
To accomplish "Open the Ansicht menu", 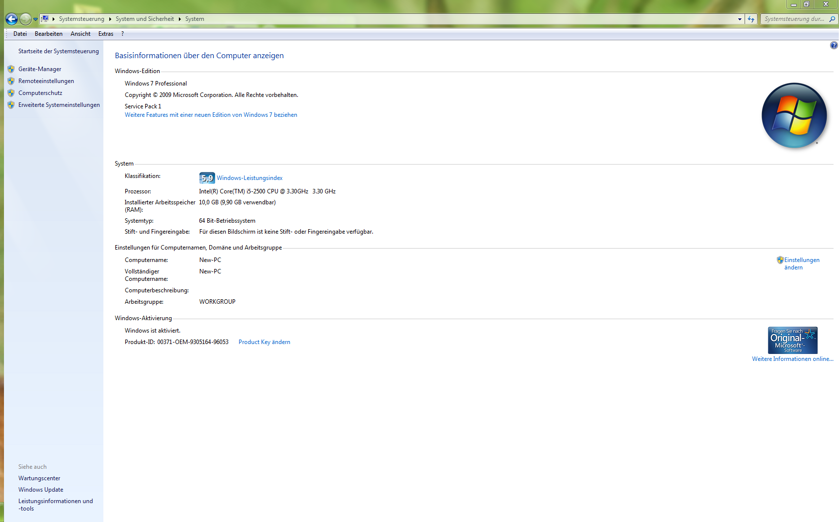I will point(81,34).
